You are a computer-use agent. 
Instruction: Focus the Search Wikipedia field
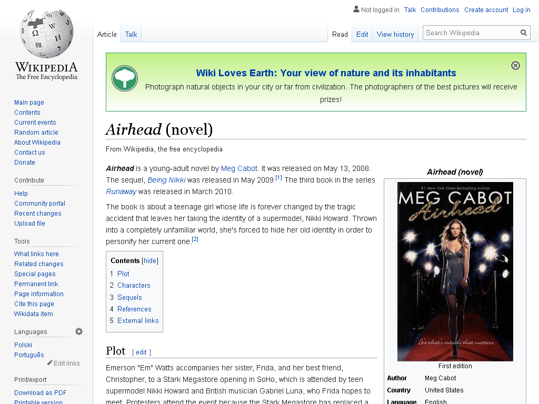[x=471, y=33]
